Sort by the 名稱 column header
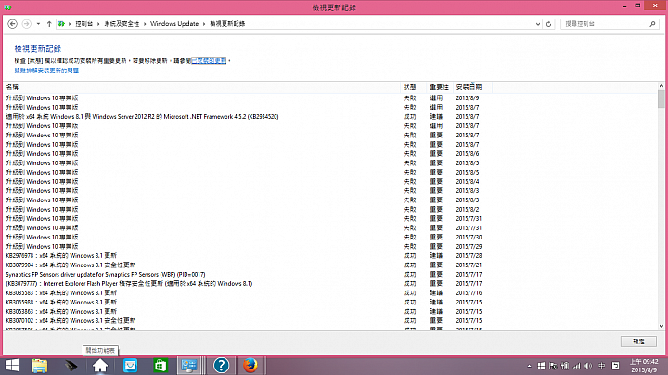The width and height of the screenshot is (668, 375). point(12,87)
